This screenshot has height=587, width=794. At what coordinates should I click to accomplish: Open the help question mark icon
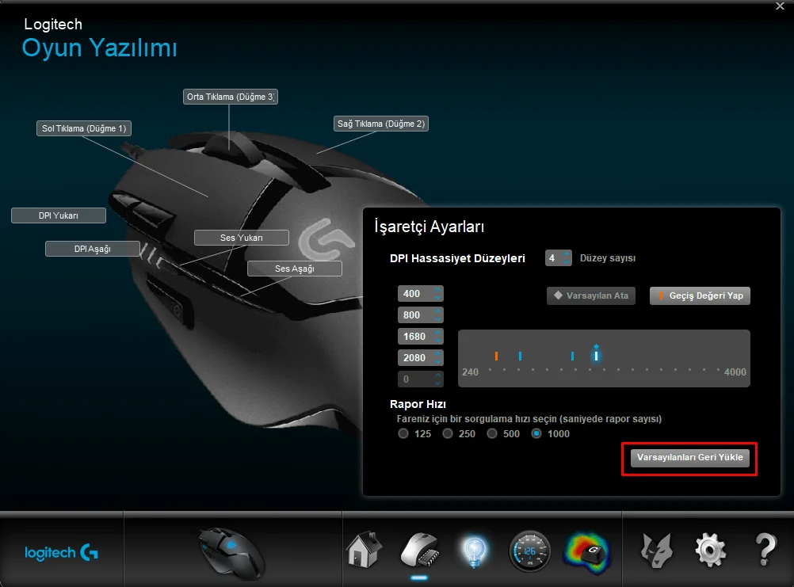coord(765,550)
